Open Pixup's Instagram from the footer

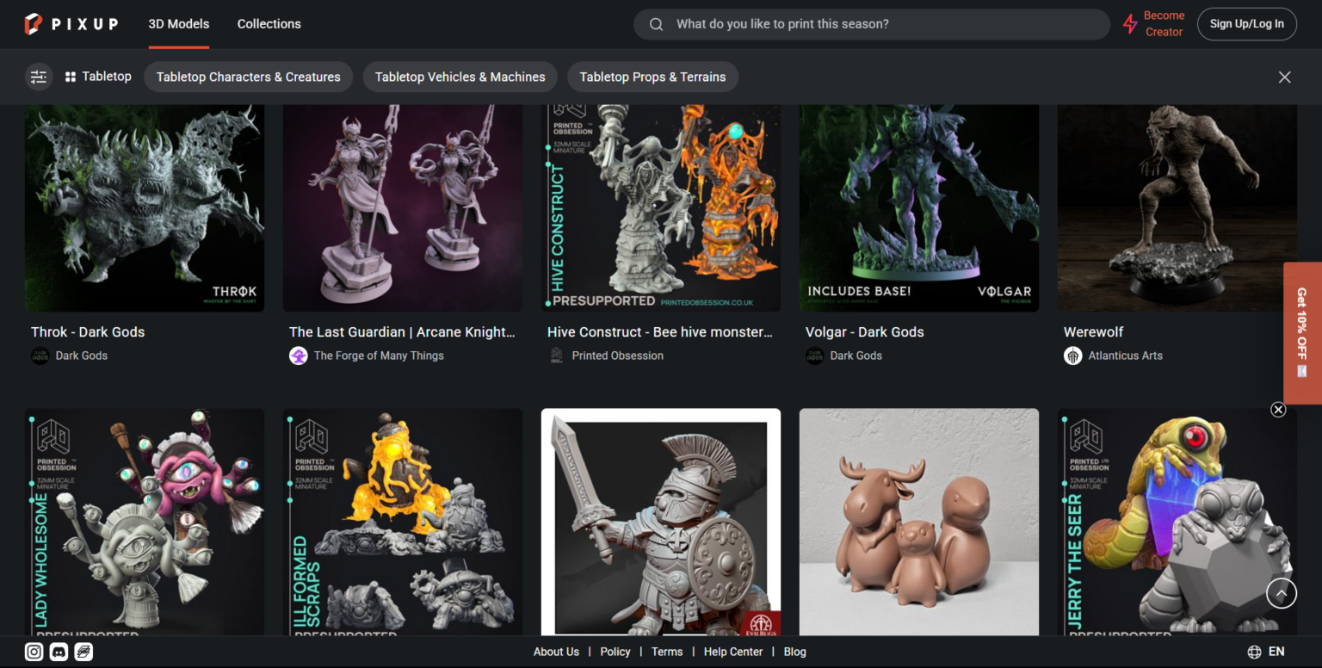pos(33,652)
